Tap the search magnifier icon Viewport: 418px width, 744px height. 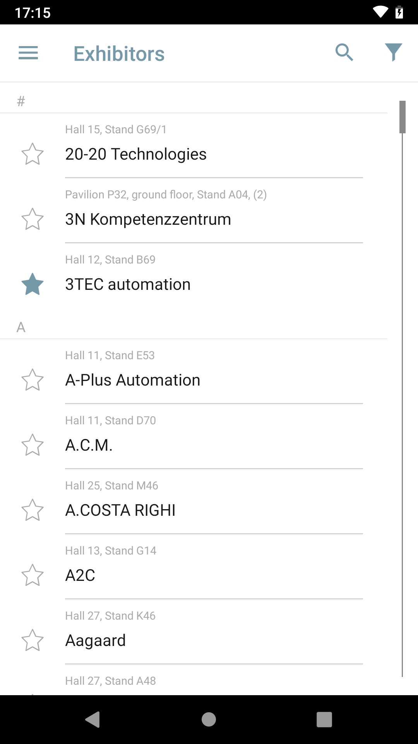pyautogui.click(x=344, y=53)
